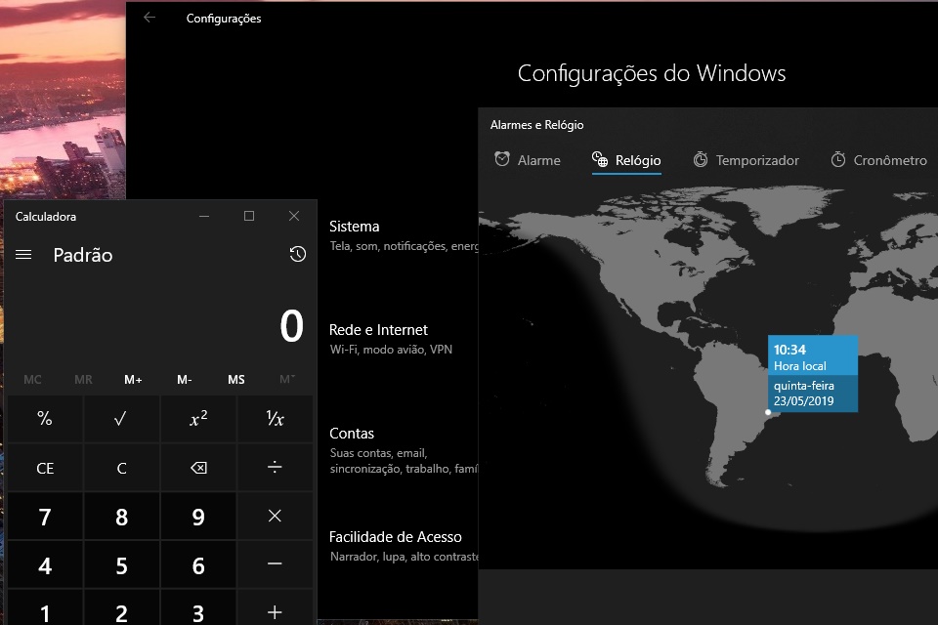Click the divide operator key
The image size is (938, 625).
[x=275, y=468]
